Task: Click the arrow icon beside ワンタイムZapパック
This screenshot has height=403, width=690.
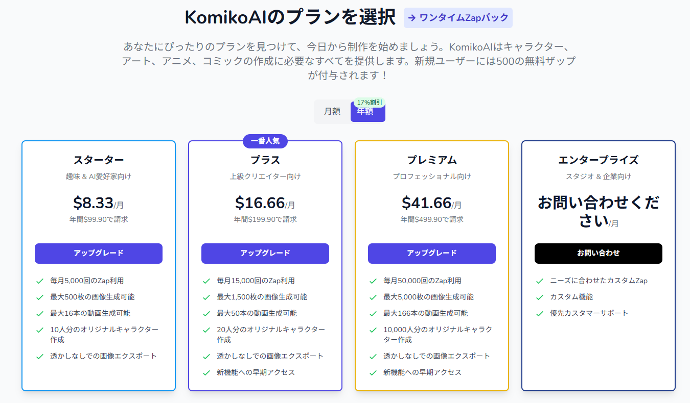Action: [x=412, y=18]
